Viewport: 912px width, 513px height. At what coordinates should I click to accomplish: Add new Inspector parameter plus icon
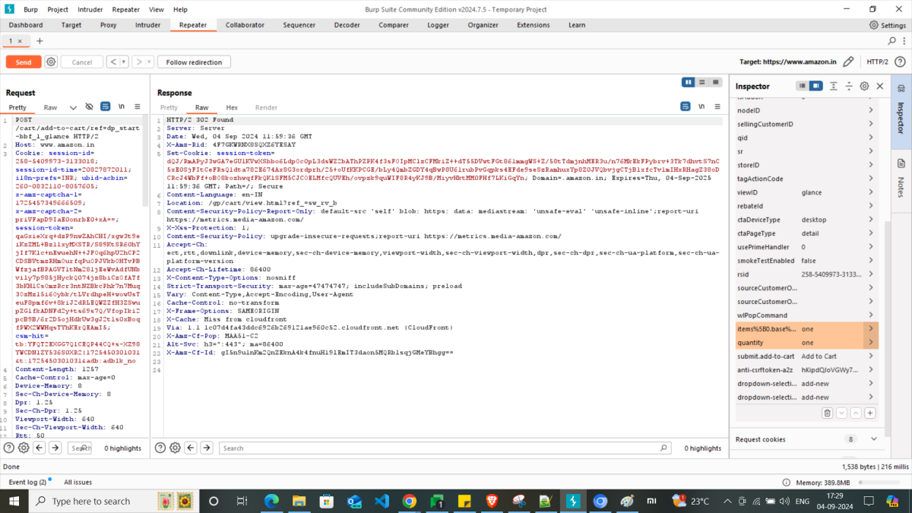coord(870,413)
